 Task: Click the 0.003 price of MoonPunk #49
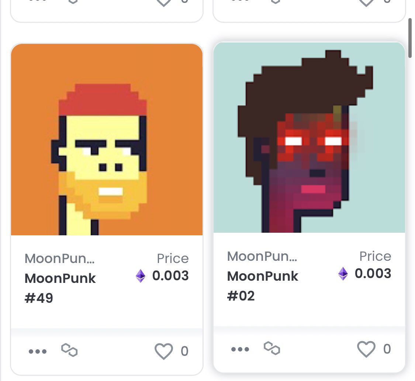[170, 276]
